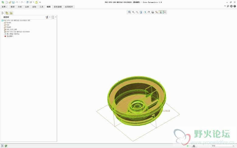Open the 文件 menu

[4, 7]
